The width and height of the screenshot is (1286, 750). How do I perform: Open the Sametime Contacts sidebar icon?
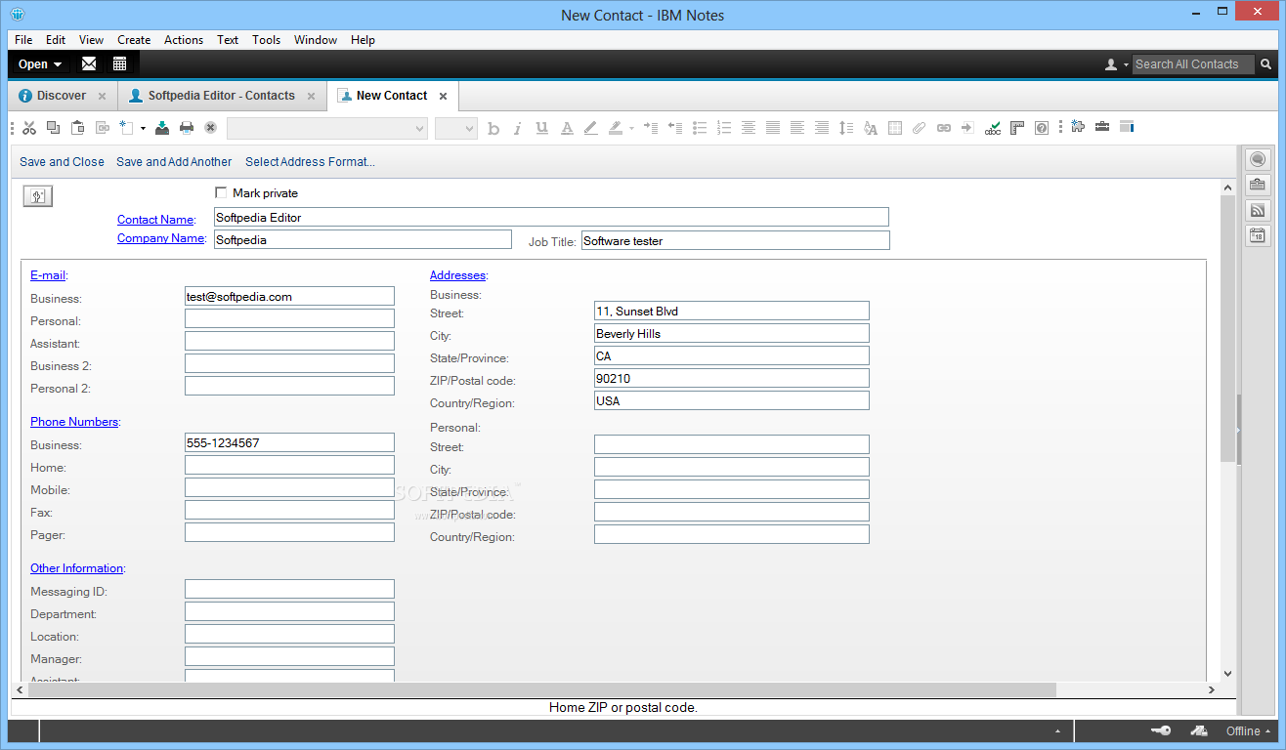pyautogui.click(x=1258, y=159)
